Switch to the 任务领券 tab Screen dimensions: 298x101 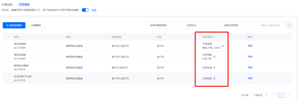[x=24, y=5]
